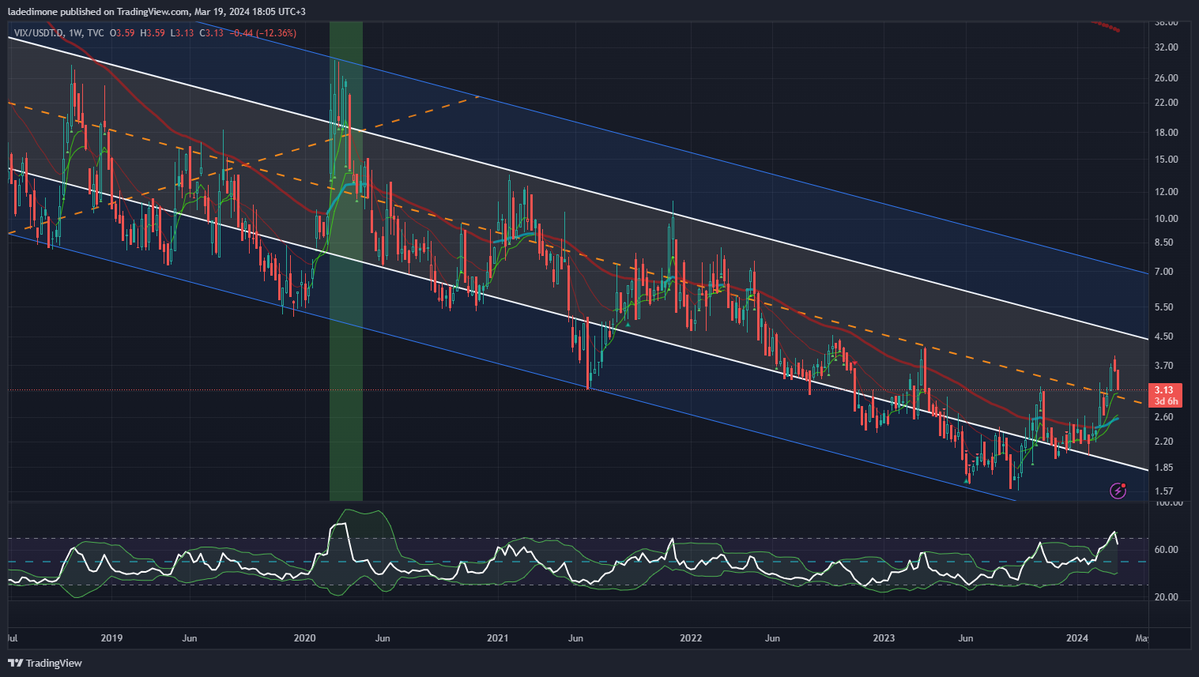
Task: Click the 60.00 RSI axis label
Action: tap(1167, 550)
